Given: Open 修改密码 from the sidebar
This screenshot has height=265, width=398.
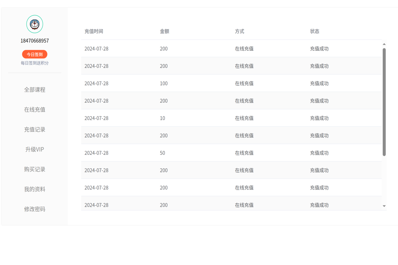Looking at the screenshot, I should (34, 209).
